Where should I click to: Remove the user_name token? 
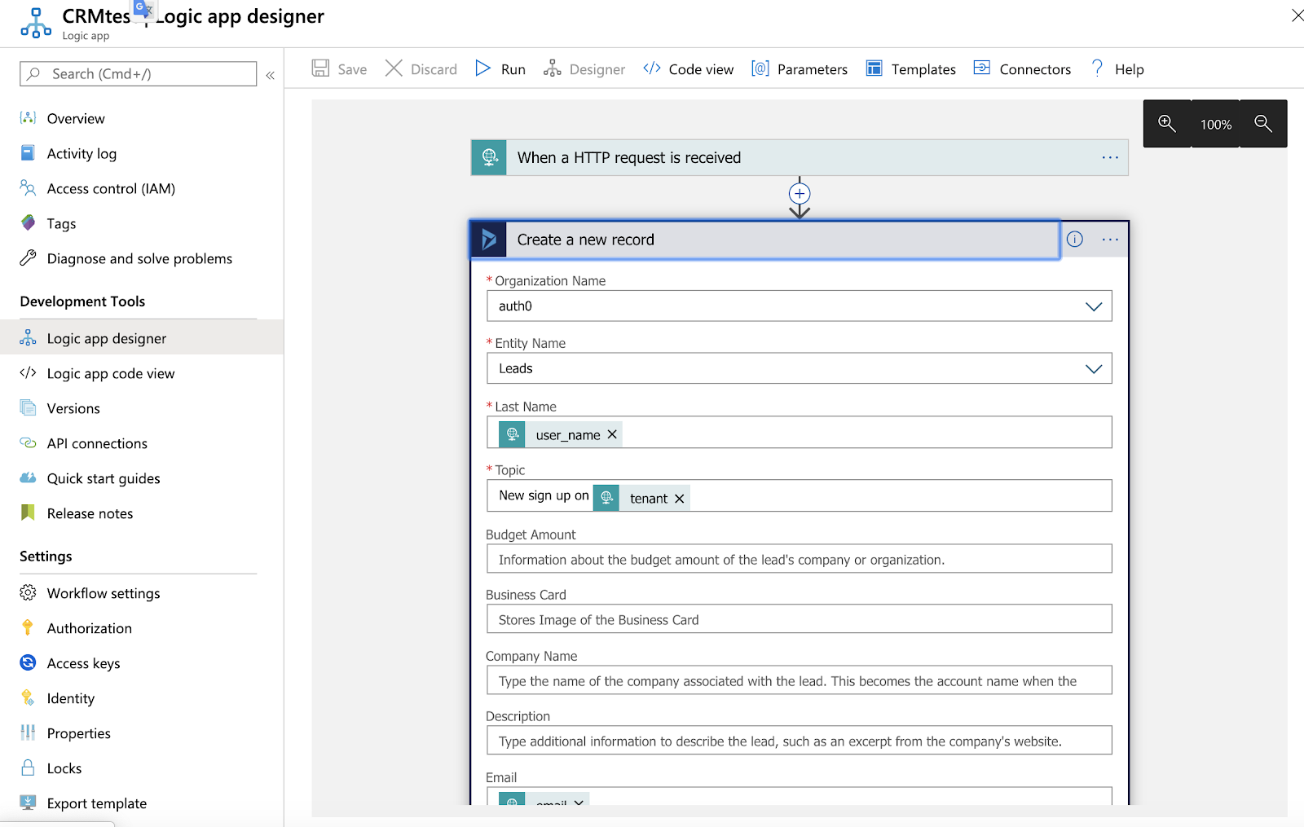612,435
